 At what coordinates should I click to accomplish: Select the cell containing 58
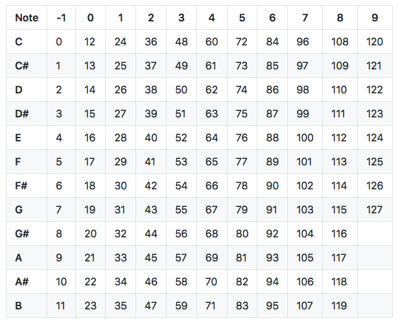(x=181, y=281)
